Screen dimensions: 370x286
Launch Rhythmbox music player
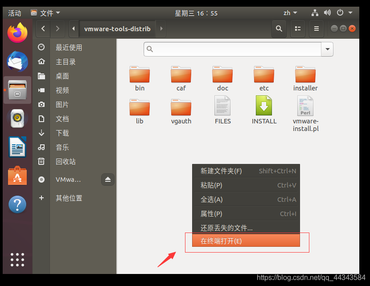click(17, 118)
